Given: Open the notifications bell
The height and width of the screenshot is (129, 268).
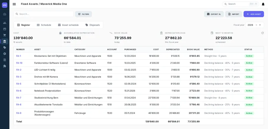Looking at the screenshot, I should [x=263, y=4].
